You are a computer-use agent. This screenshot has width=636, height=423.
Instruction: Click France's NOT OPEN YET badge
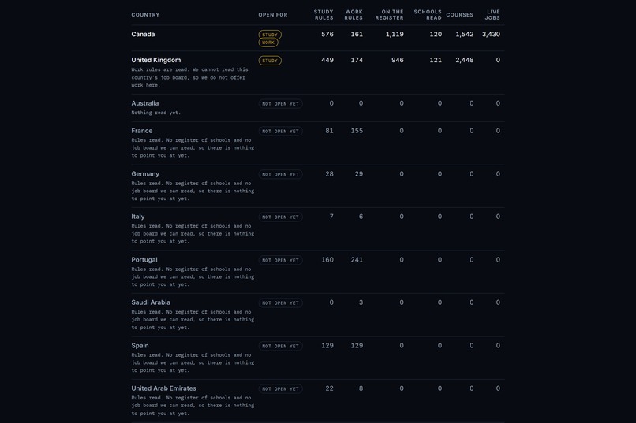[280, 131]
